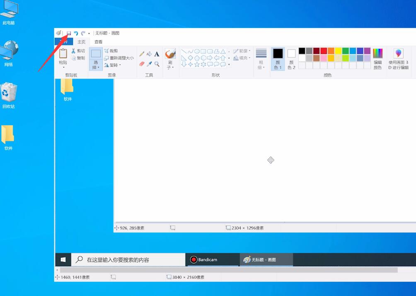Choose the Up arrow shape
The width and height of the screenshot is (416, 296).
pyautogui.click(x=223, y=58)
